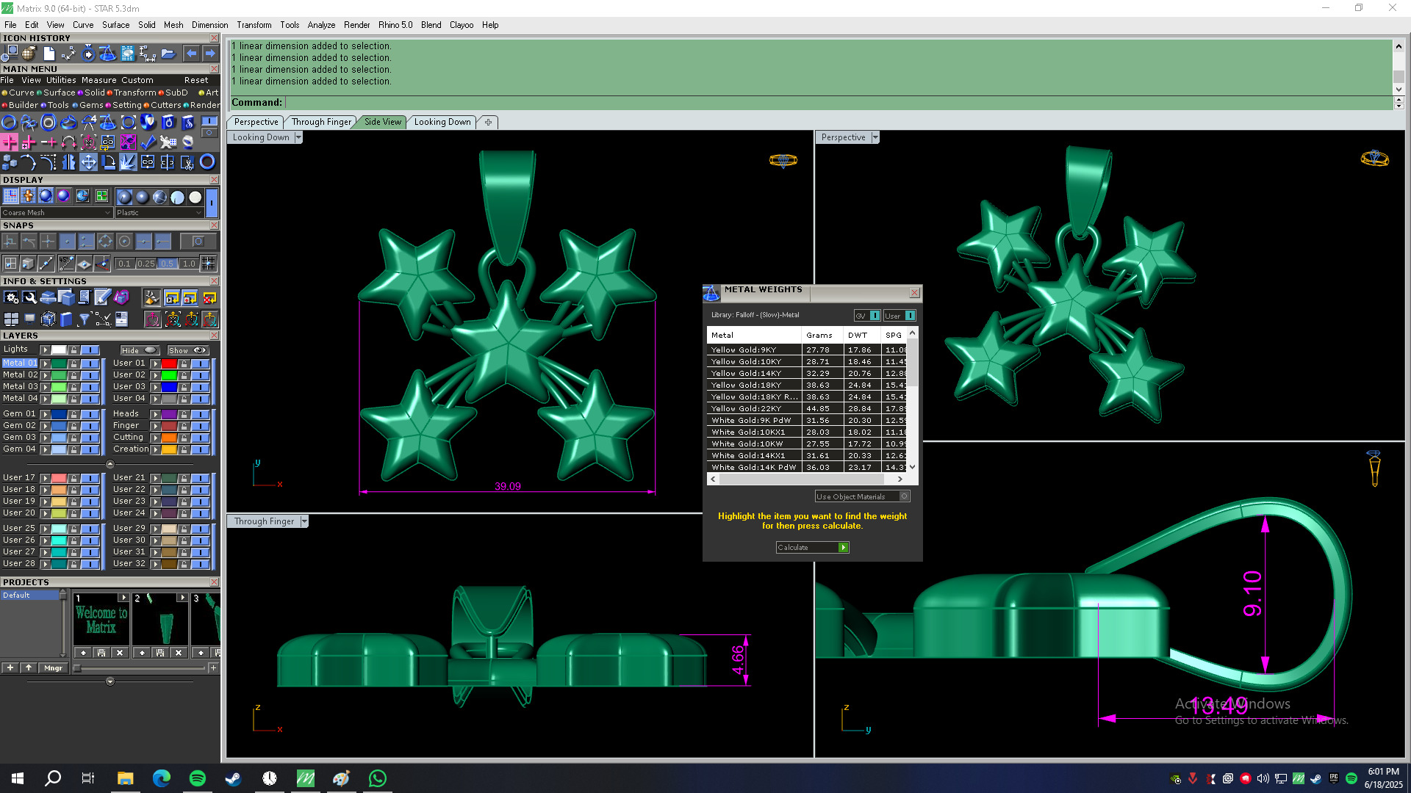The image size is (1411, 793).
Task: Open the Dimension menu
Action: coord(209,25)
